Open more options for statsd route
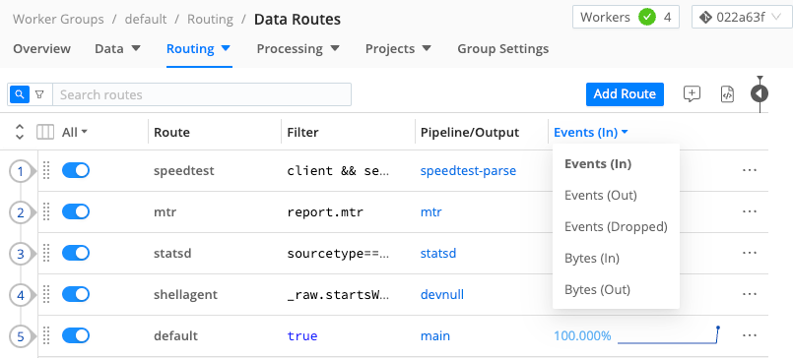The width and height of the screenshot is (793, 358). (x=750, y=253)
